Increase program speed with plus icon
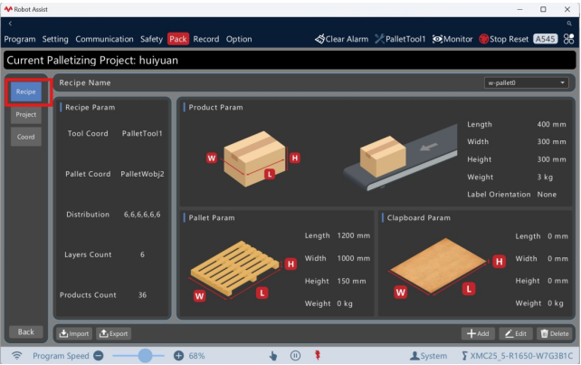Viewport: 581px width, 365px height. point(178,356)
